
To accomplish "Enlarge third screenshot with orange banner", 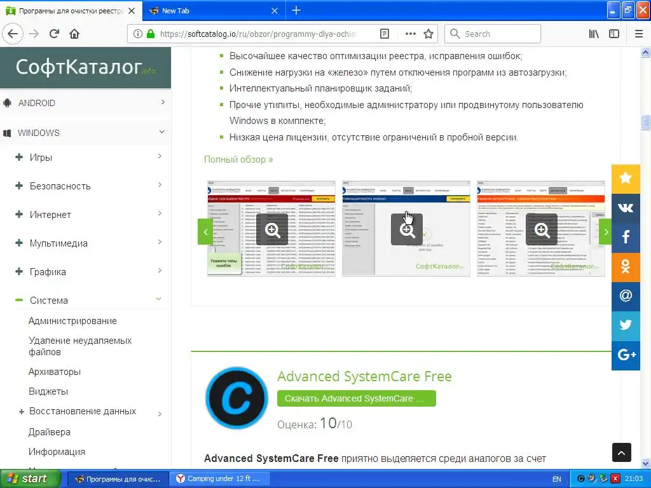I will (541, 229).
